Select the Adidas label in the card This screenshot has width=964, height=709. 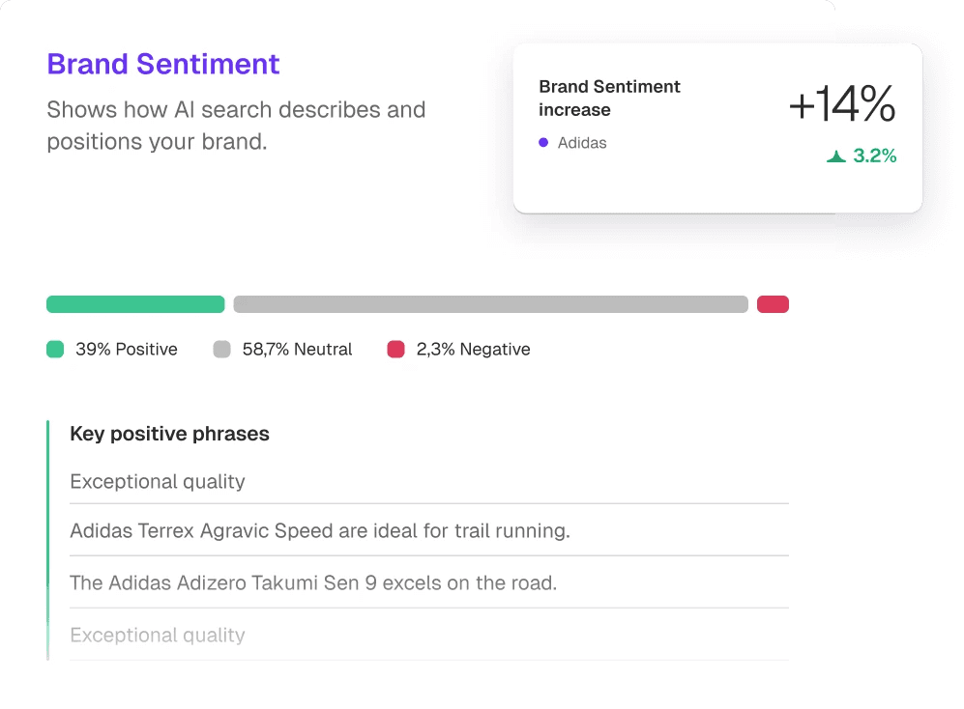point(581,142)
